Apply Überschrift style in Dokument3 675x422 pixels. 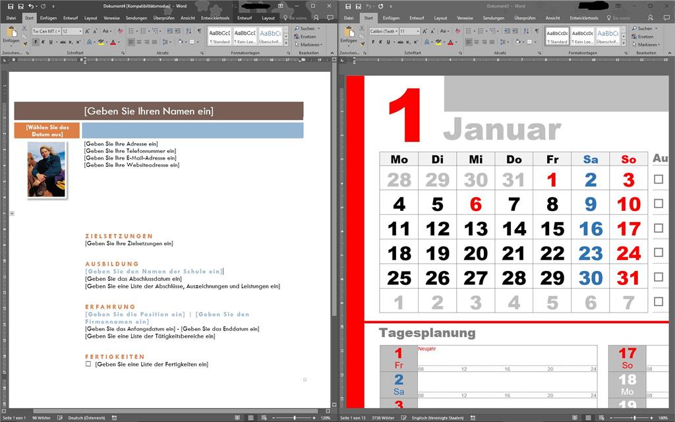tap(608, 37)
